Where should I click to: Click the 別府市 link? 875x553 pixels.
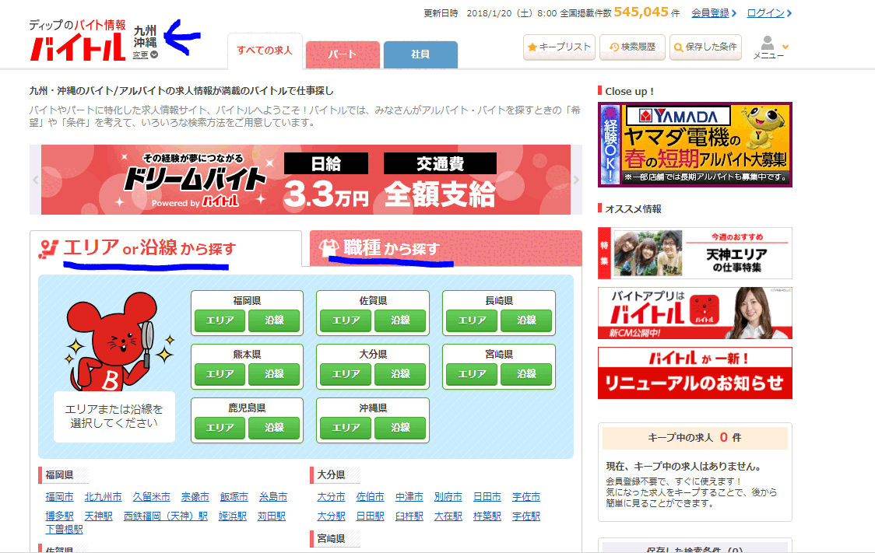tap(448, 497)
